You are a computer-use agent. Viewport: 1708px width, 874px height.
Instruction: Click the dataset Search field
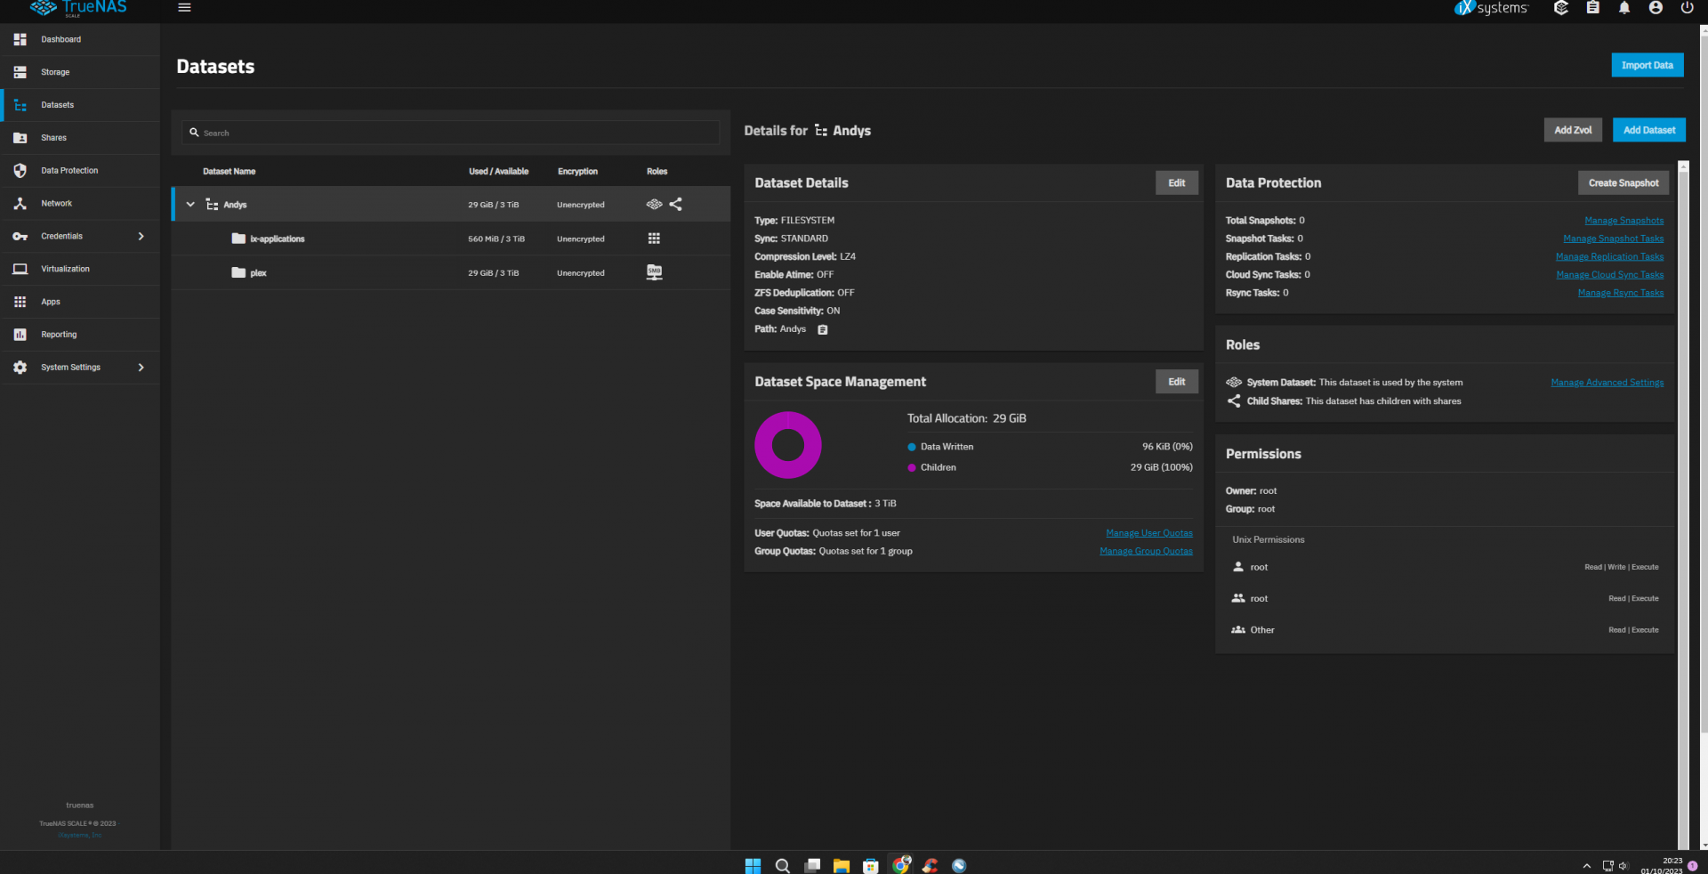coord(451,133)
